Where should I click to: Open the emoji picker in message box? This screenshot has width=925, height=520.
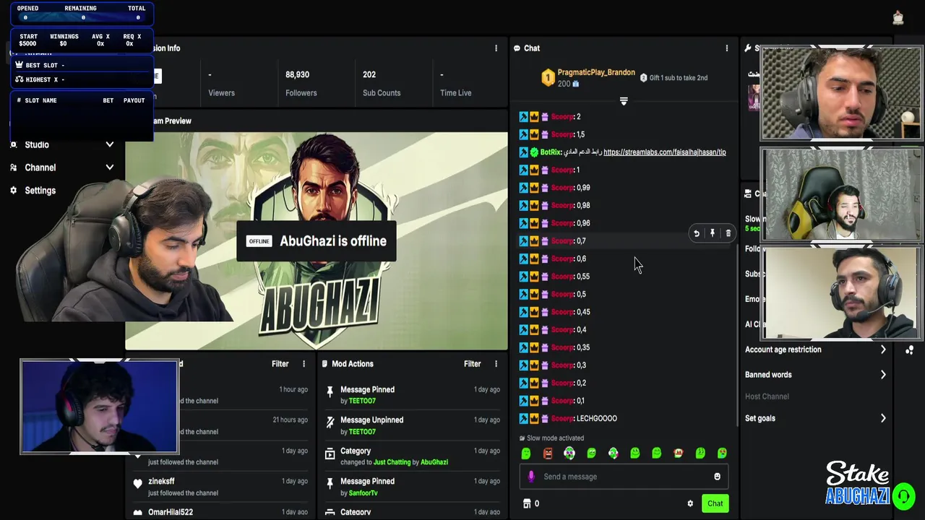click(717, 477)
